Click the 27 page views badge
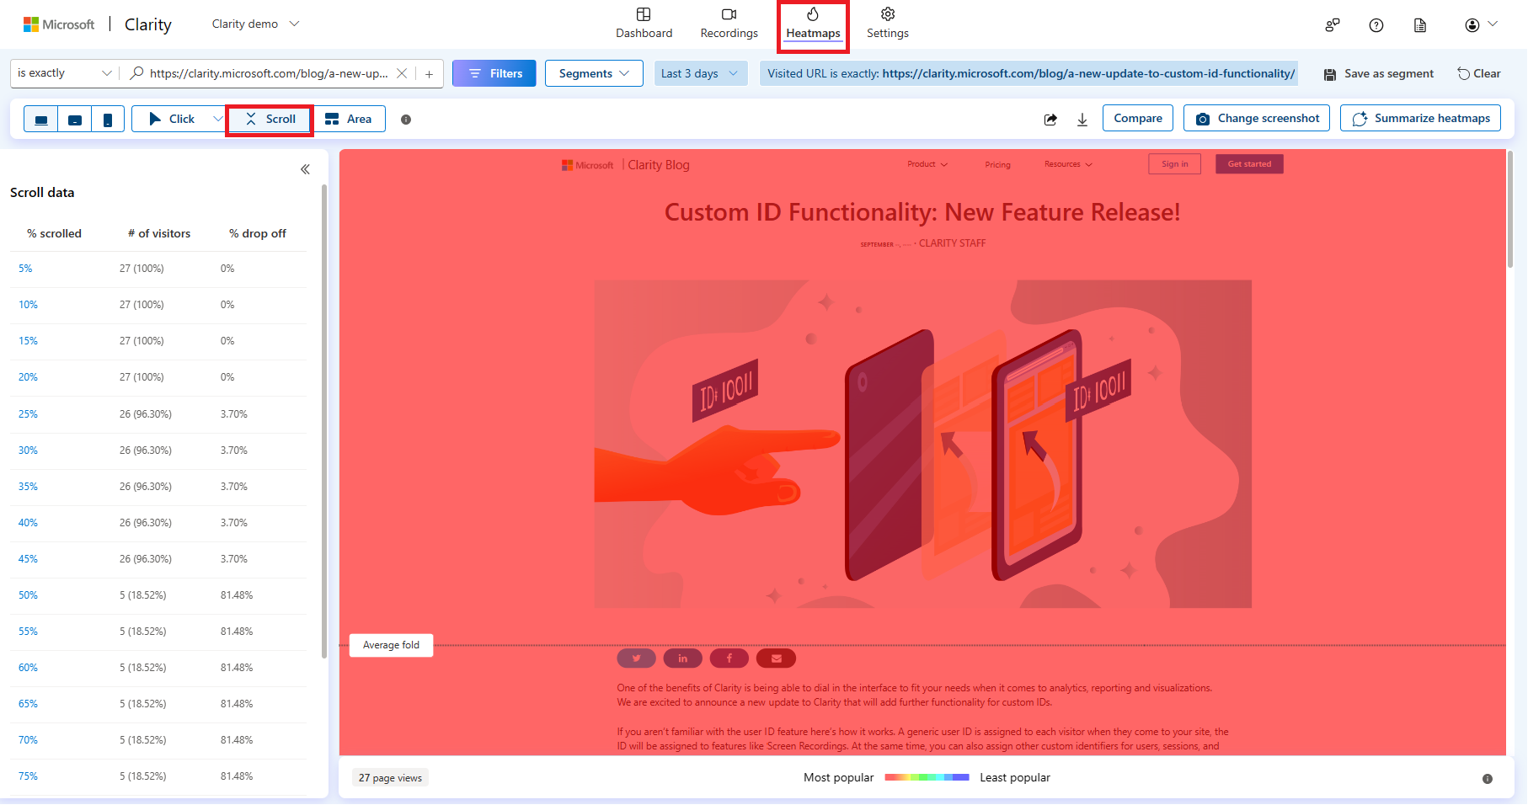1528x805 pixels. (x=390, y=778)
